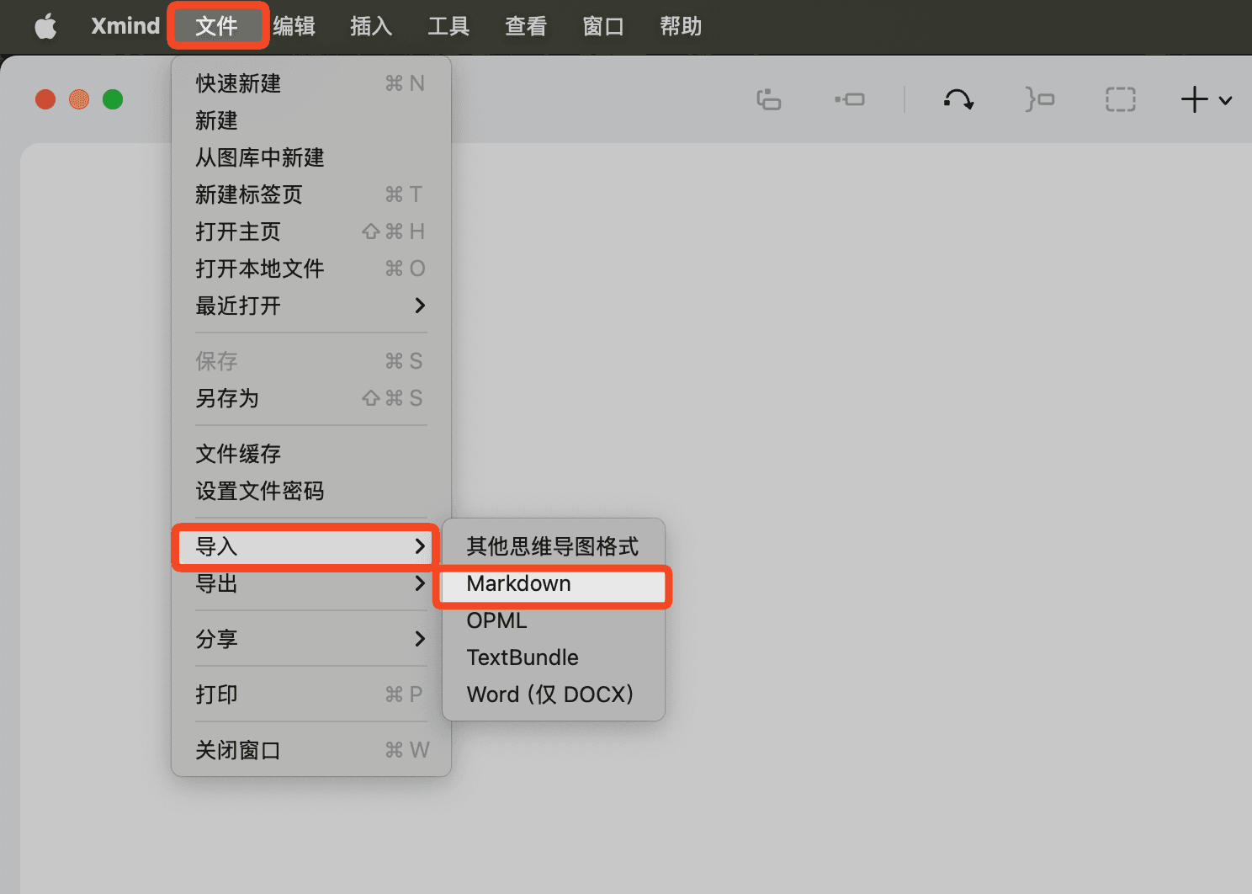Open the 查看 menu
This screenshot has height=894, width=1252.
pos(526,26)
